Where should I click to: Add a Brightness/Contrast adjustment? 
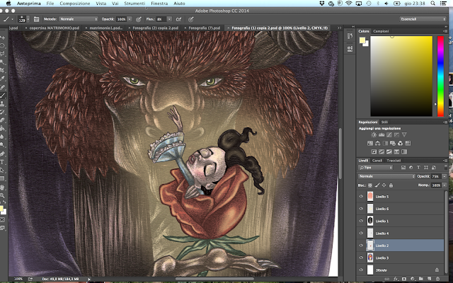(x=374, y=134)
